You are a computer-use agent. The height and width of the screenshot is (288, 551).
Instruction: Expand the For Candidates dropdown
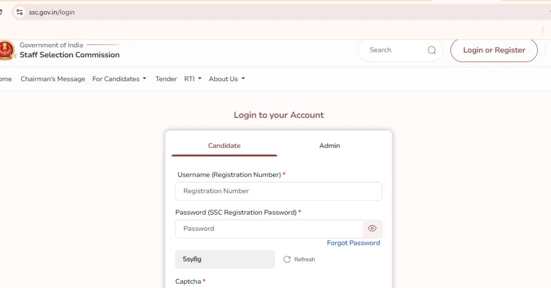pos(119,79)
